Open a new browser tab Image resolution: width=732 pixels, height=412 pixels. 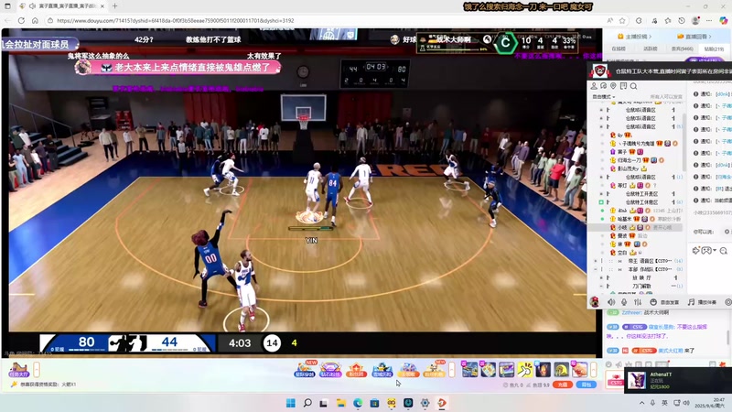(x=115, y=6)
